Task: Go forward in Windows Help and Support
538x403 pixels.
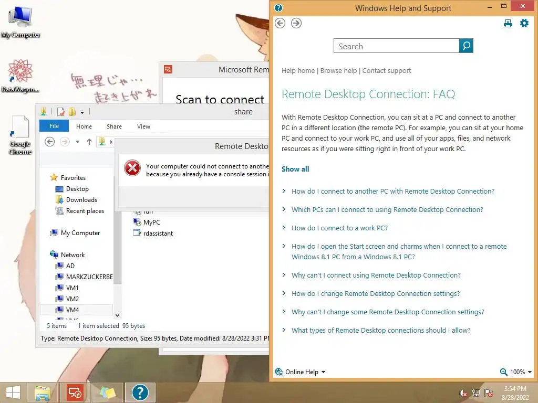Action: pos(296,23)
